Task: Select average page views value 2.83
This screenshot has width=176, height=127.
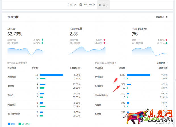Action: 74,34
